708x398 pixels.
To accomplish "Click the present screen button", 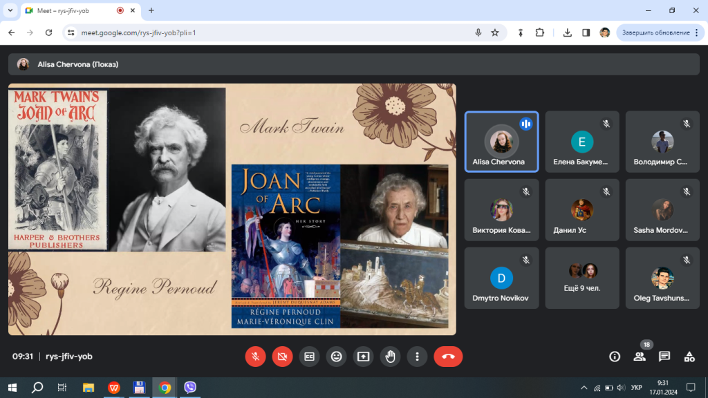I will (x=364, y=357).
